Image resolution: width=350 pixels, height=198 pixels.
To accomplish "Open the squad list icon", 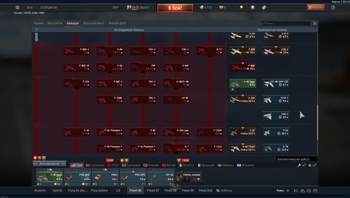I will pos(296,191).
